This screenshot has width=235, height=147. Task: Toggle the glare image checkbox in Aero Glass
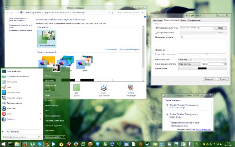[x=156, y=33]
